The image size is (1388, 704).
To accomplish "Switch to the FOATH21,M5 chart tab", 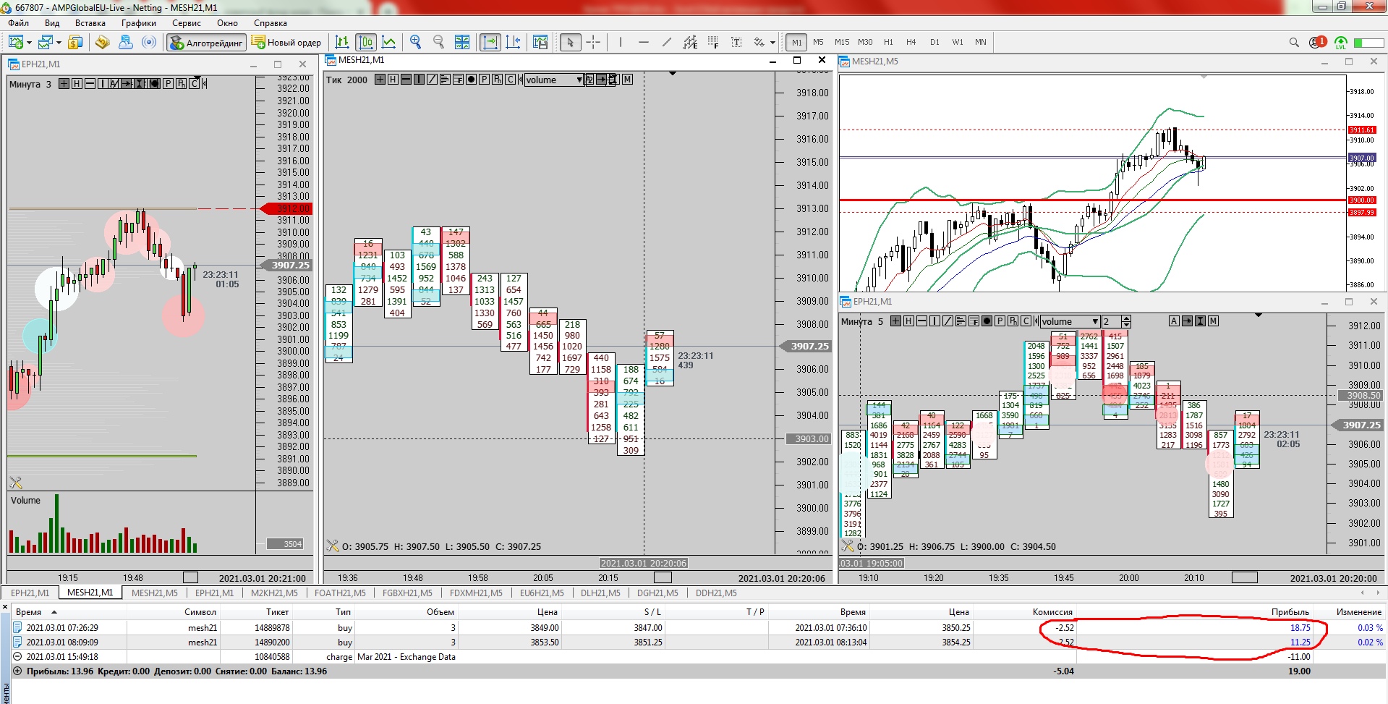I will click(340, 593).
